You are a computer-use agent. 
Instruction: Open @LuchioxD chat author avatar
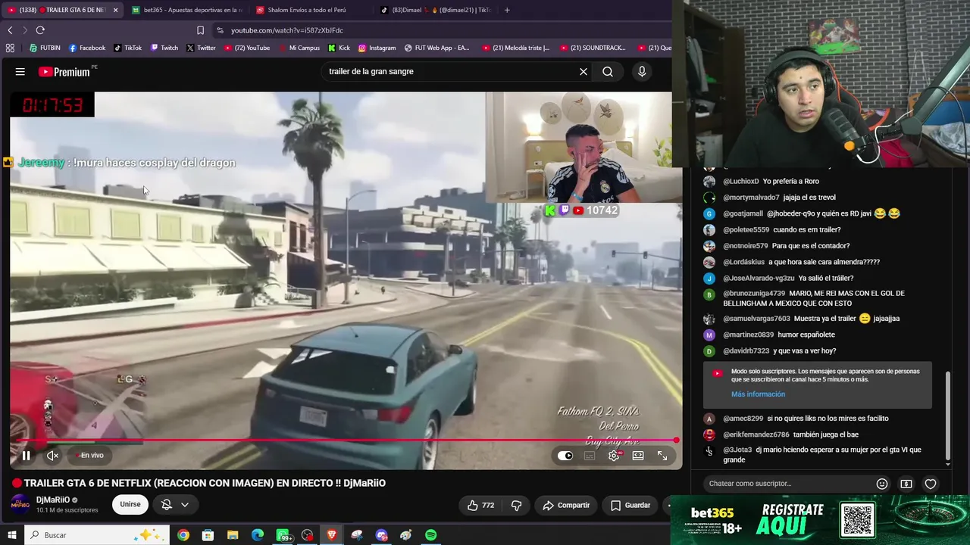pyautogui.click(x=709, y=182)
